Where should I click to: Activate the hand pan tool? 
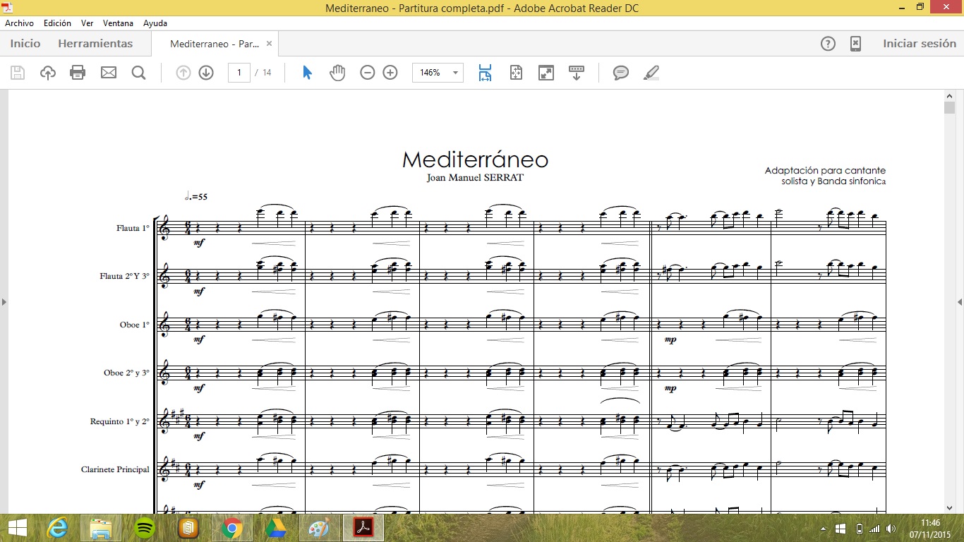(x=337, y=73)
